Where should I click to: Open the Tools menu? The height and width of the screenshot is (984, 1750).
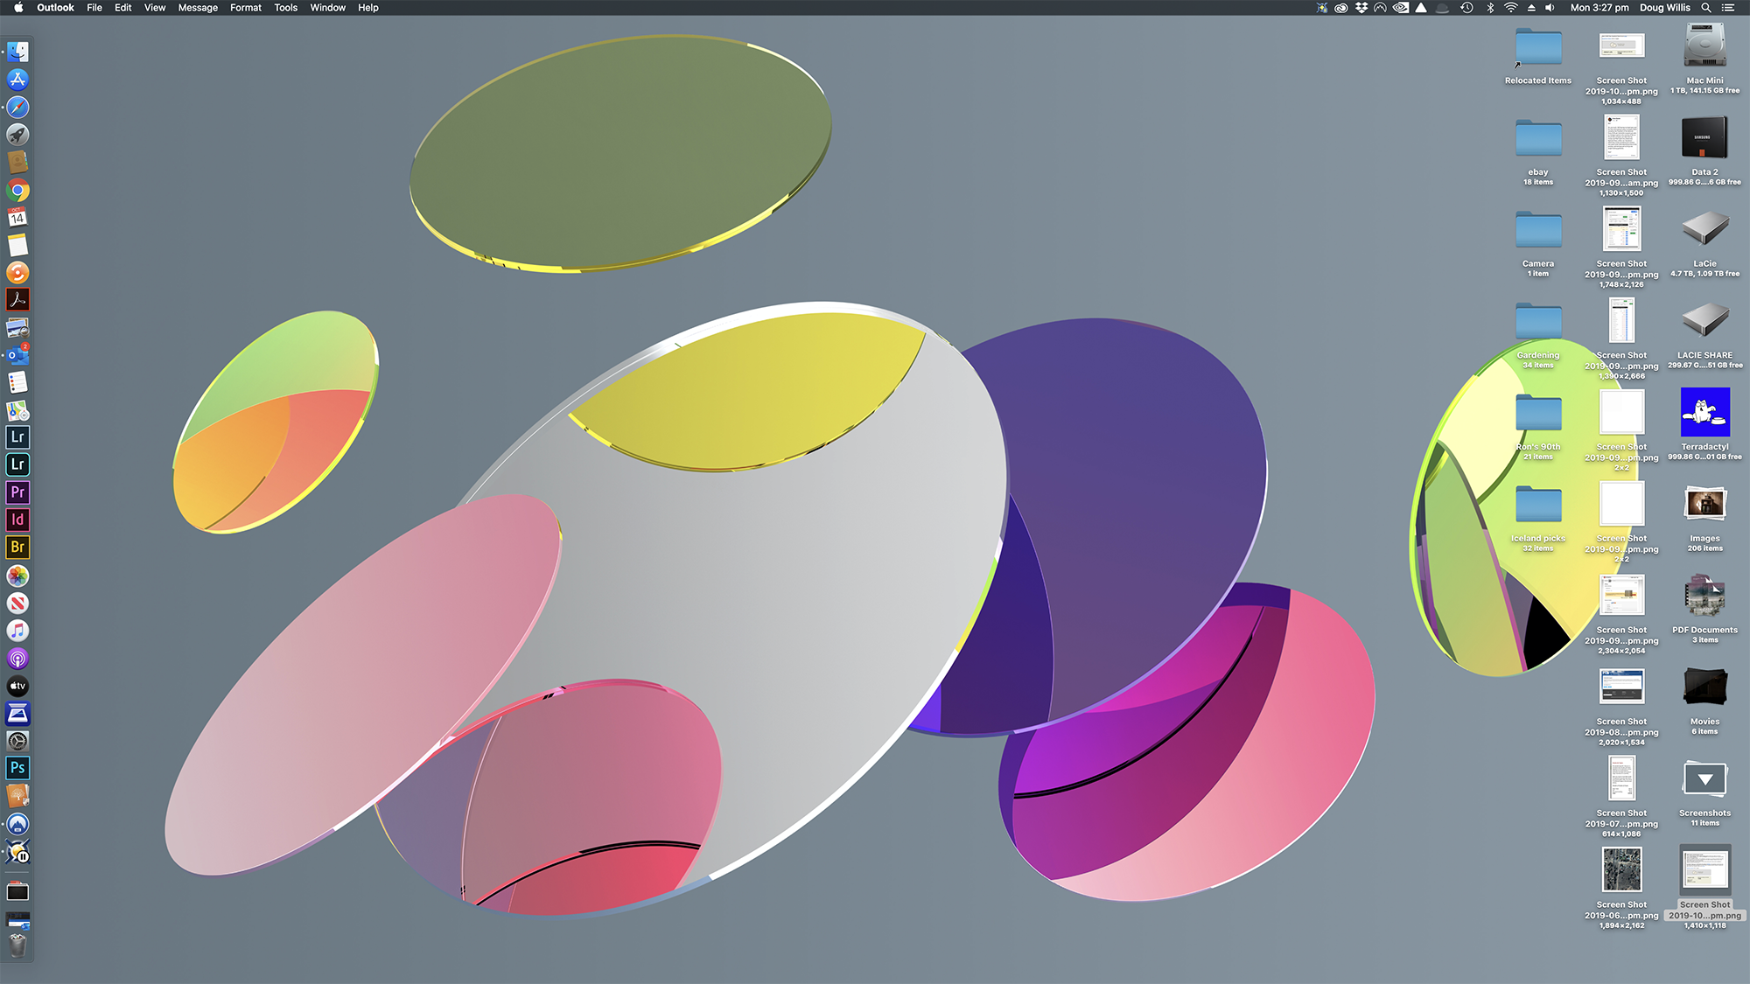coord(286,8)
